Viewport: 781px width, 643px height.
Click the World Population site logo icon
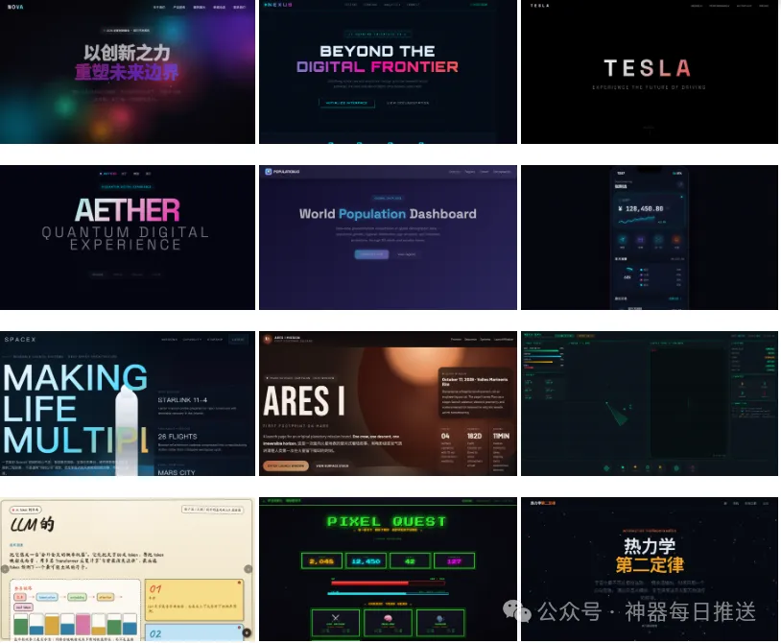269,172
